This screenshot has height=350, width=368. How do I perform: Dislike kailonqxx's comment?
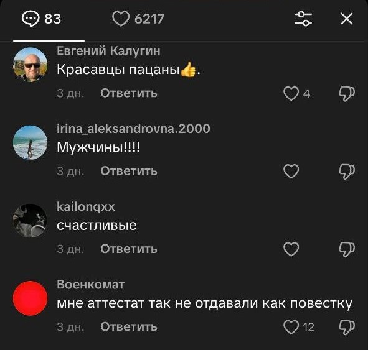(347, 249)
